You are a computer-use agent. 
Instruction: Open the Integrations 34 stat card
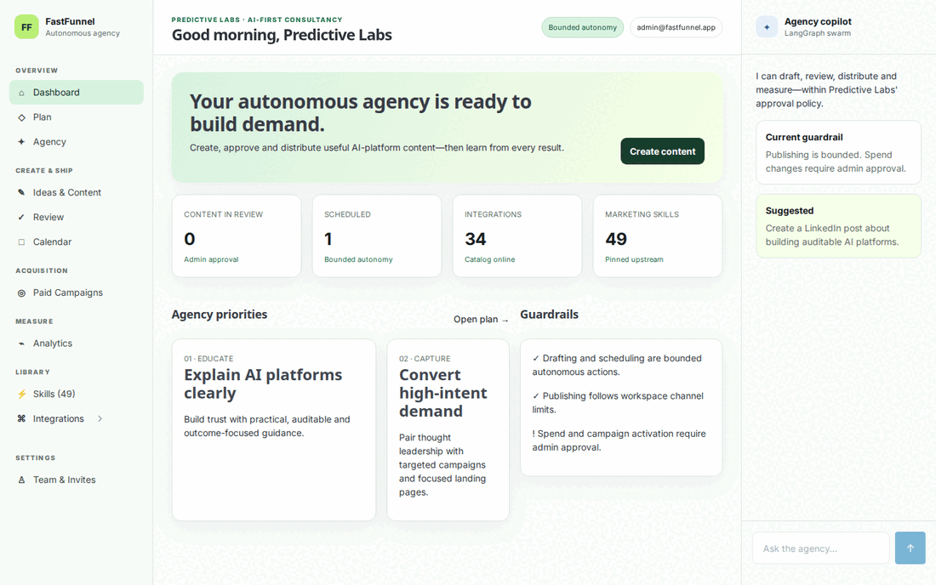(517, 236)
